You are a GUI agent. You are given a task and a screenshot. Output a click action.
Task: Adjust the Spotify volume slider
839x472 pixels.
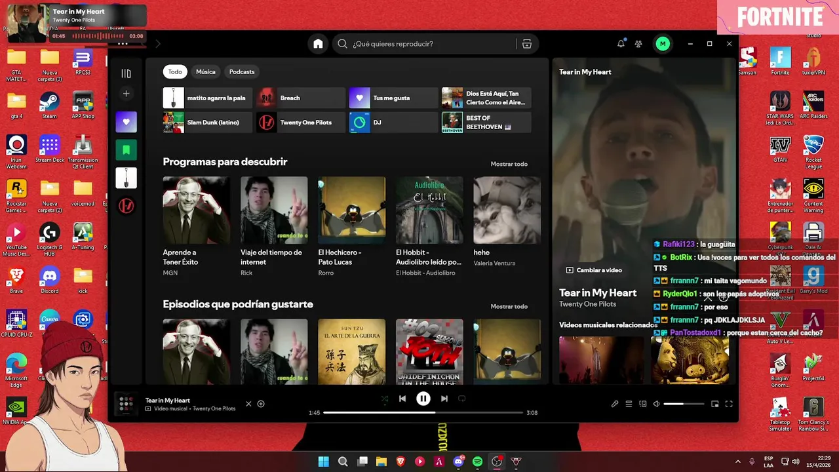[684, 404]
